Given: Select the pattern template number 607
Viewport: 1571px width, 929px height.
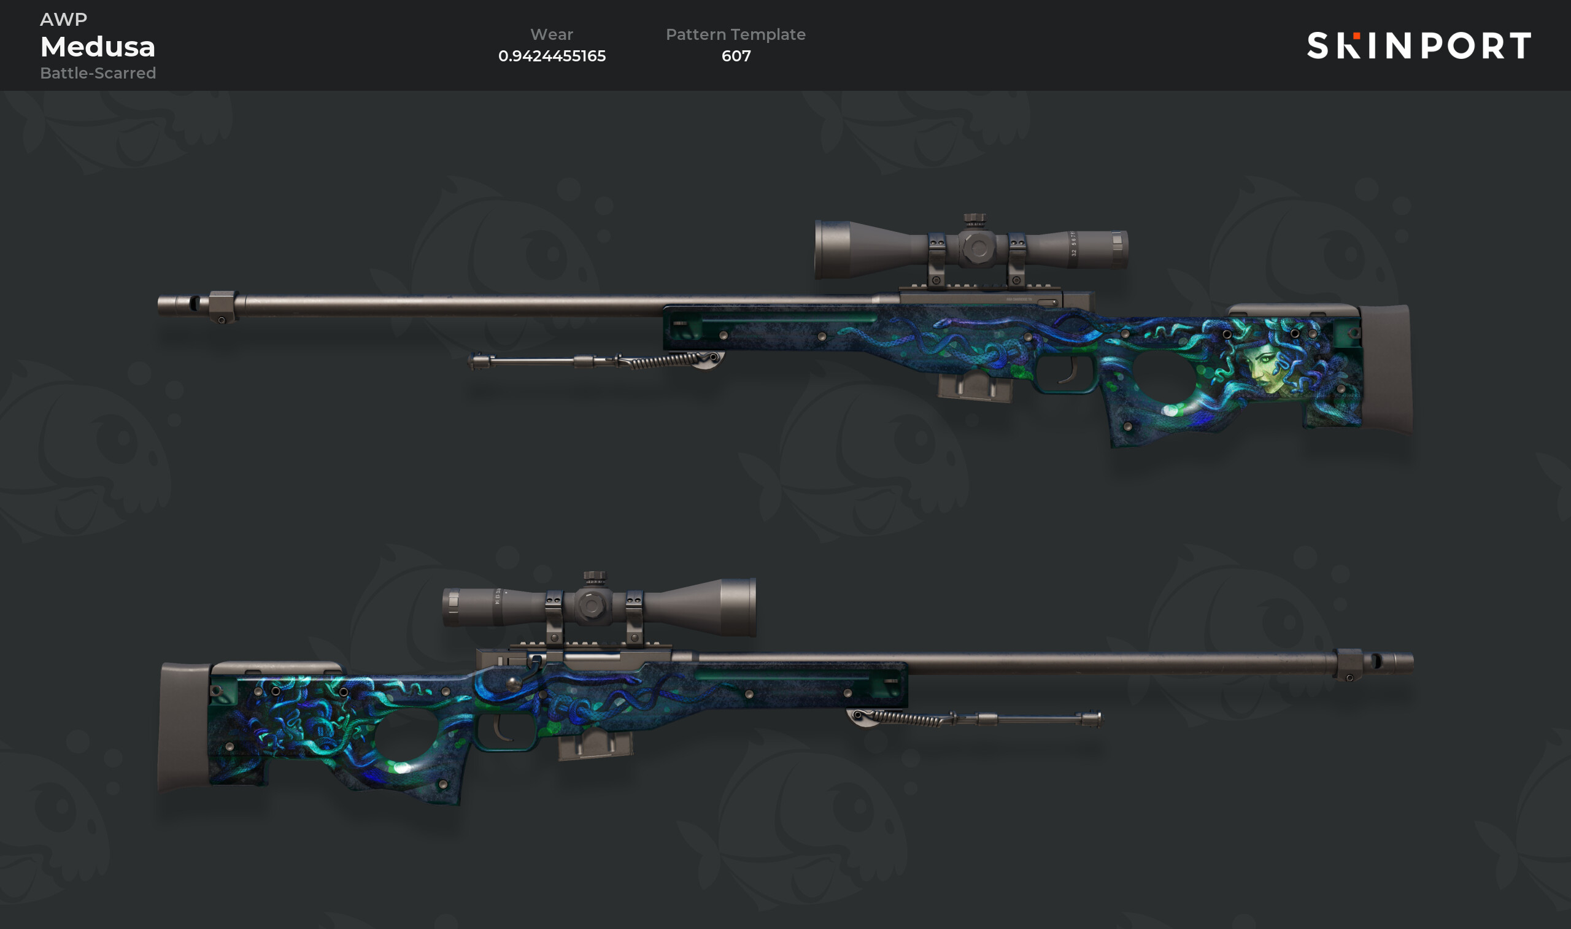Looking at the screenshot, I should click(736, 56).
